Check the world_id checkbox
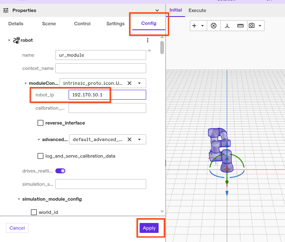The height and width of the screenshot is (242, 285). 34,212
